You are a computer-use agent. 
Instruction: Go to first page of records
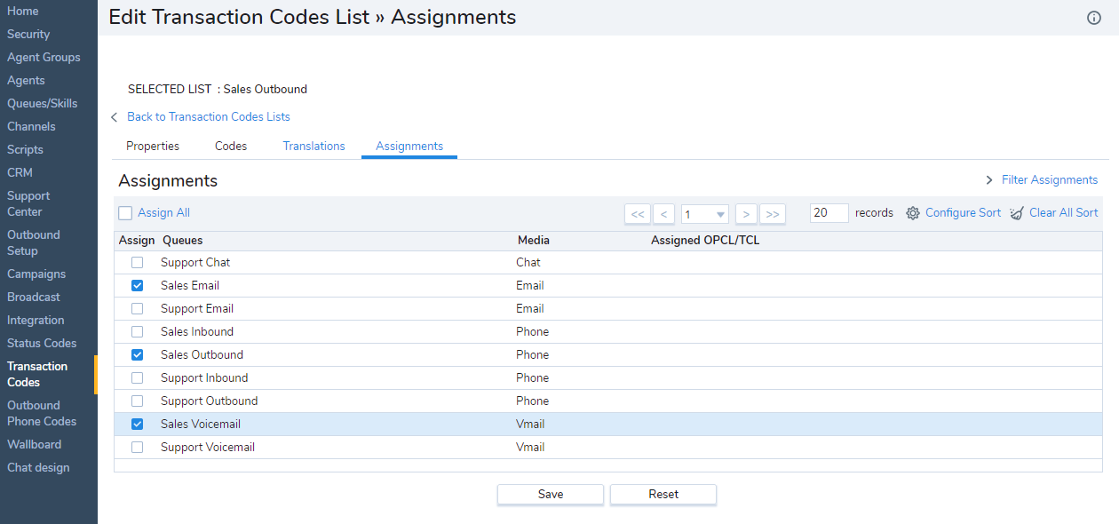click(638, 214)
